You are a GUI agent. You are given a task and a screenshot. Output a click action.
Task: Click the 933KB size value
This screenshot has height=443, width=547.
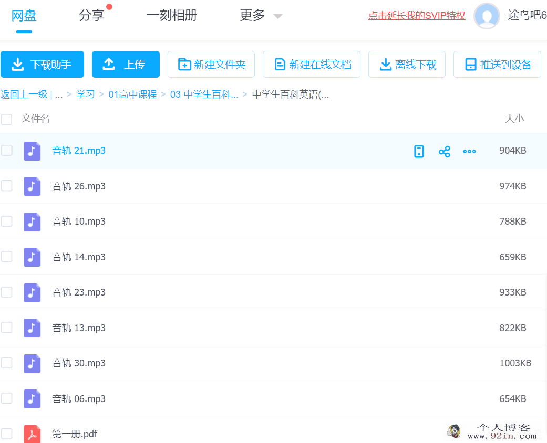(x=512, y=292)
